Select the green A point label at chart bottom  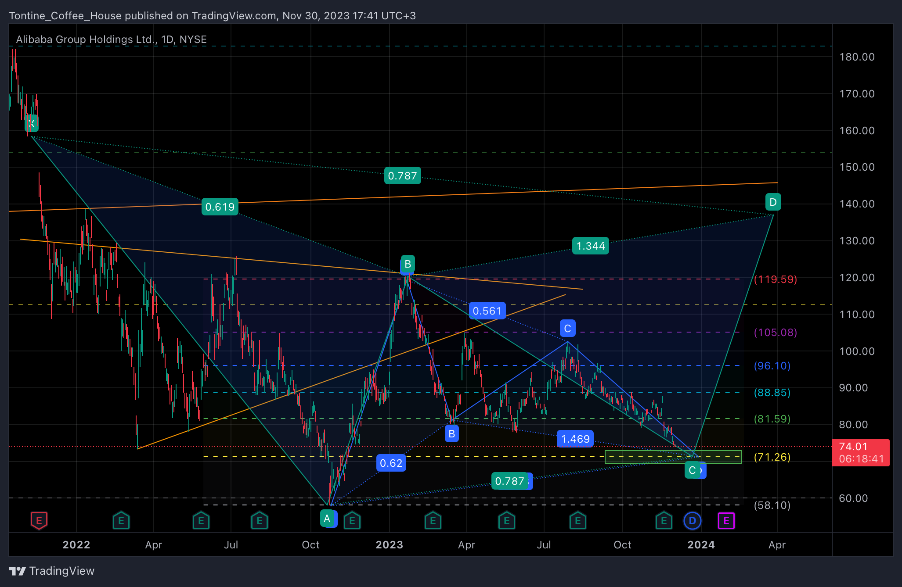pos(327,519)
